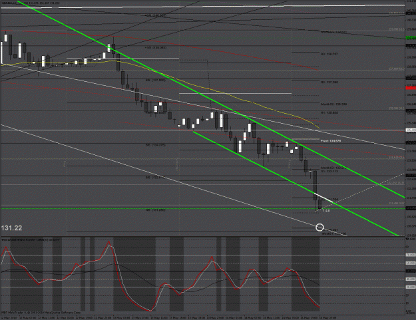
Task: Click the red price tag on price scale
Action: click(411, 88)
